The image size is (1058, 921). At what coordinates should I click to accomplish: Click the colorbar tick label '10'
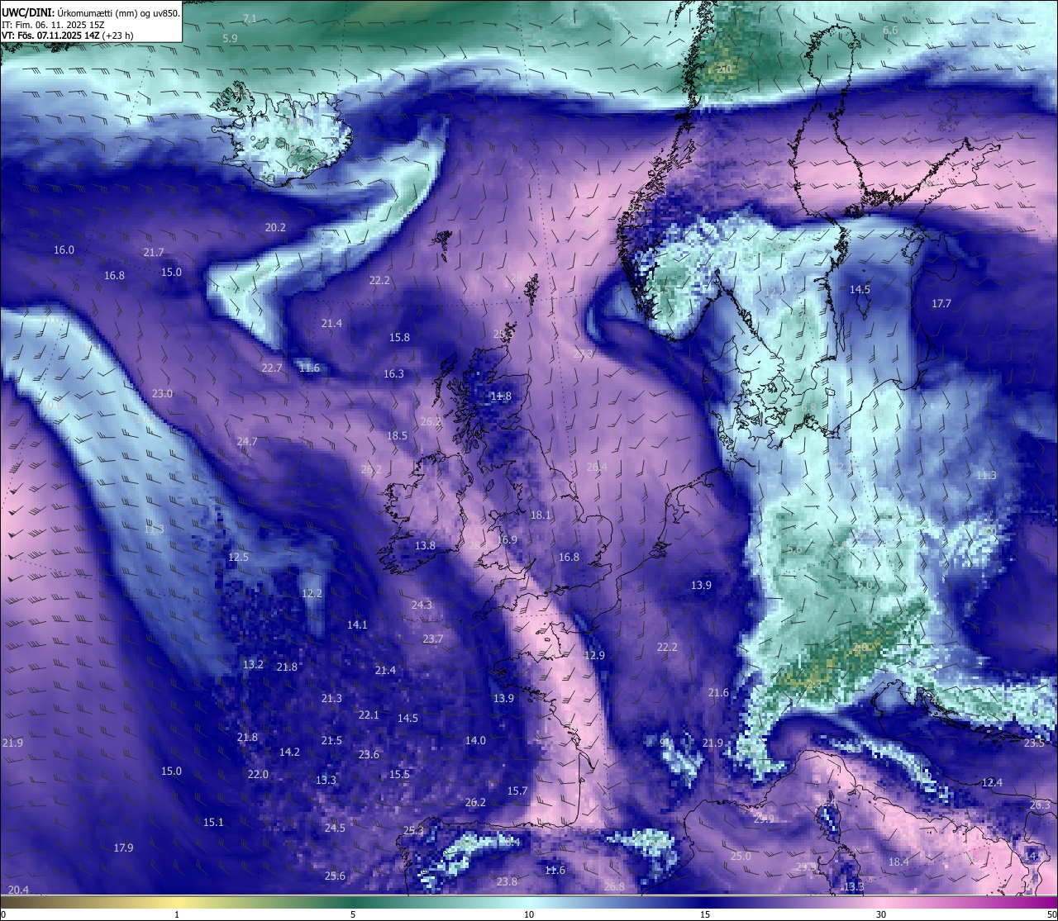point(529,914)
